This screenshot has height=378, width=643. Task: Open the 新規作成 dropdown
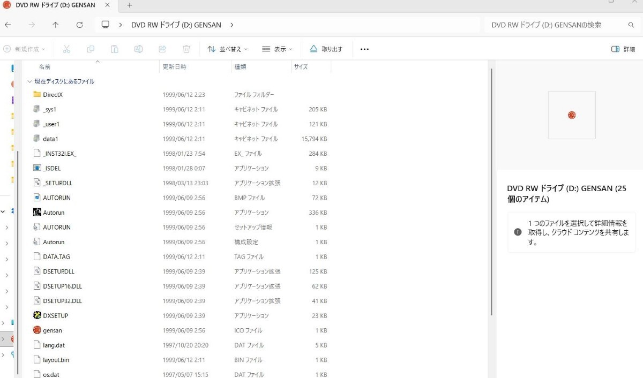pyautogui.click(x=25, y=49)
